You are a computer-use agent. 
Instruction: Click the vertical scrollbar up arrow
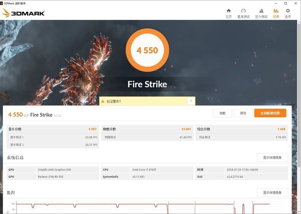pos(299,22)
